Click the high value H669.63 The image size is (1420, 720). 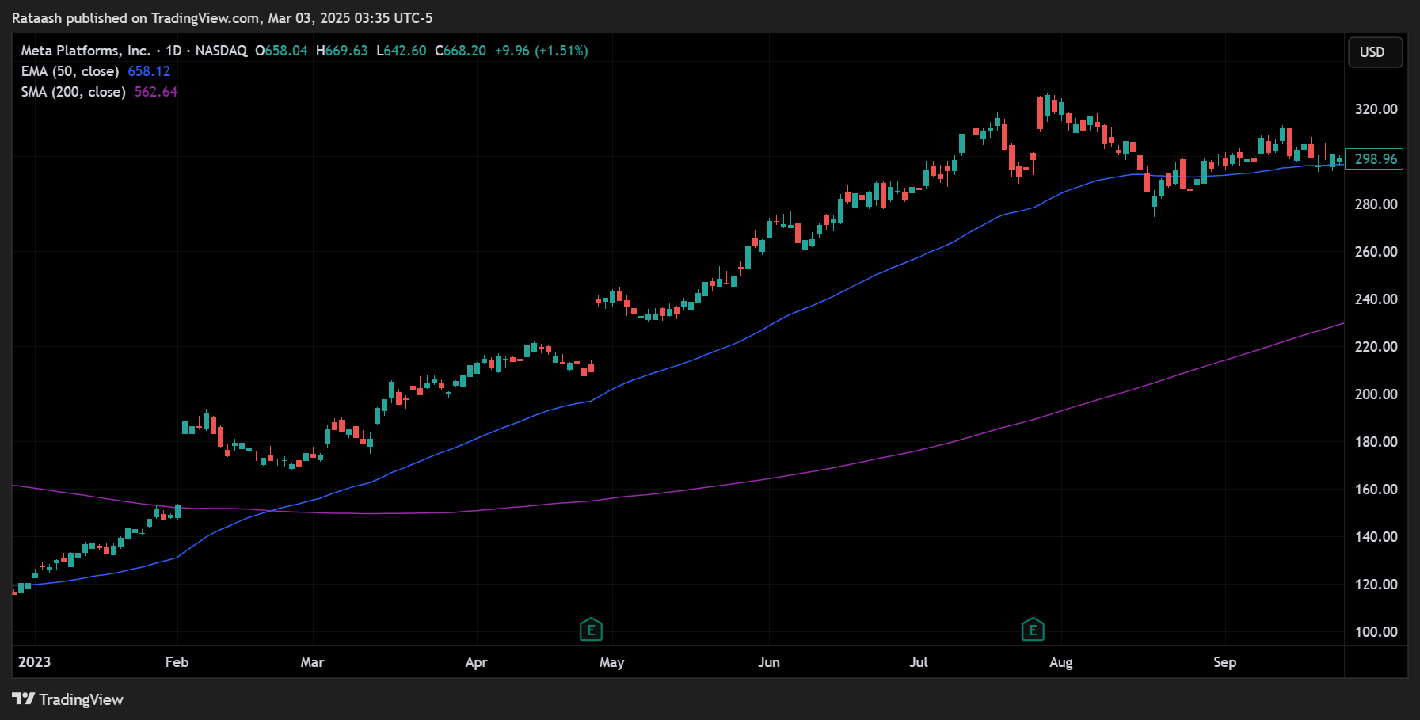pyautogui.click(x=342, y=51)
